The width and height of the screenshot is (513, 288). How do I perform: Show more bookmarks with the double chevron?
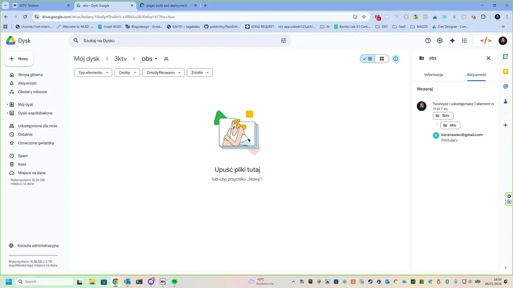tap(503, 27)
